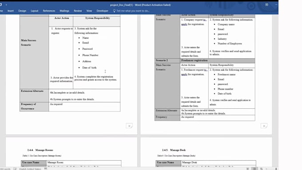Click '1. Freelancer request to apply for registration'
This screenshot has height=170, width=302.
point(195,72)
